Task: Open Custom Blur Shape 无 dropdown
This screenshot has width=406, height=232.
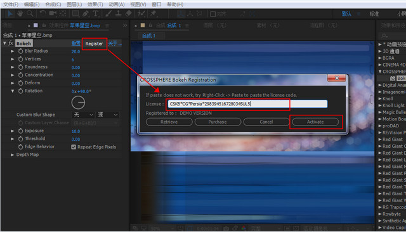Action: (83, 115)
